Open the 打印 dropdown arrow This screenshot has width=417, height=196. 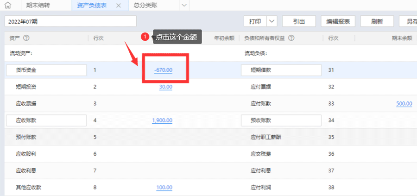point(272,21)
